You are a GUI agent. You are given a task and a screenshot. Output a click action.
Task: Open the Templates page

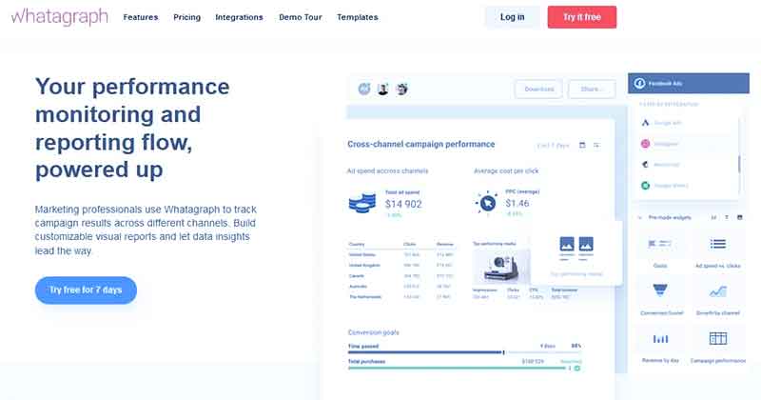click(358, 17)
